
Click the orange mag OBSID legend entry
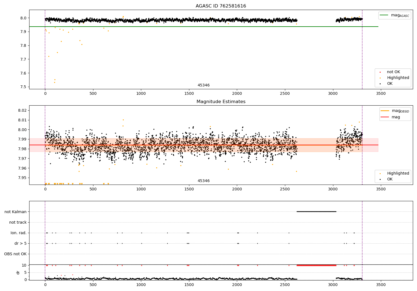click(x=385, y=111)
